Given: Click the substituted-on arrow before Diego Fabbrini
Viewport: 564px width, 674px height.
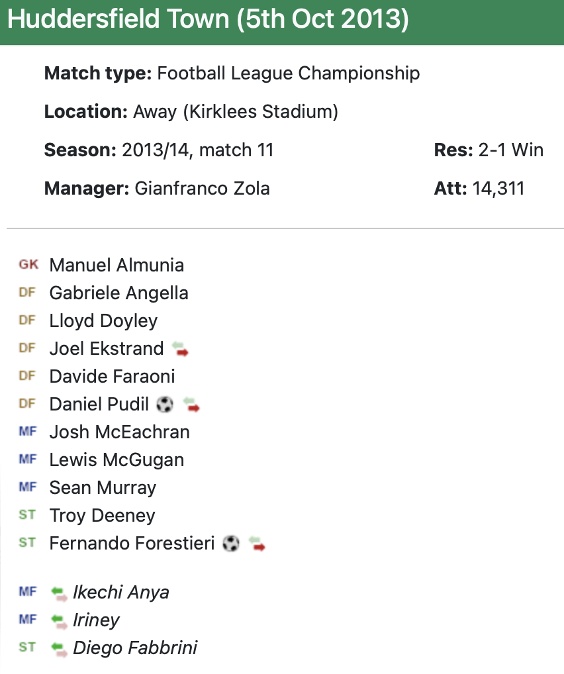Looking at the screenshot, I should [x=60, y=648].
